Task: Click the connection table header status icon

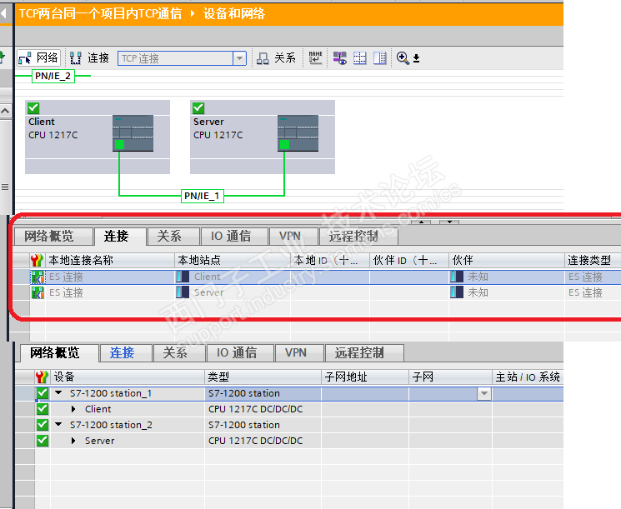Action: tap(37, 260)
